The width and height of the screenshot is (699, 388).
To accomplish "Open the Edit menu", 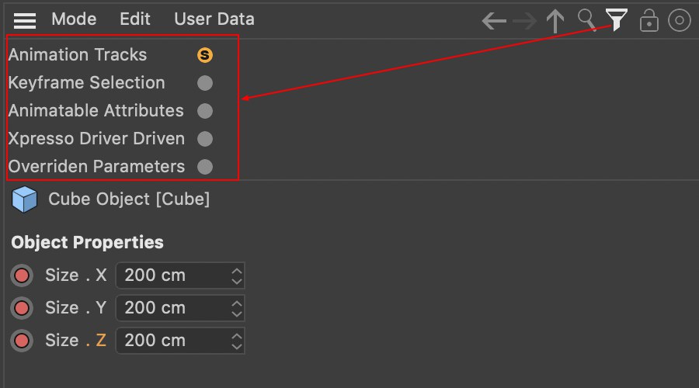I will point(135,19).
